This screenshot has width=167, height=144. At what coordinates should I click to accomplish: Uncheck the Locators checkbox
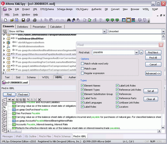tap(117, 107)
